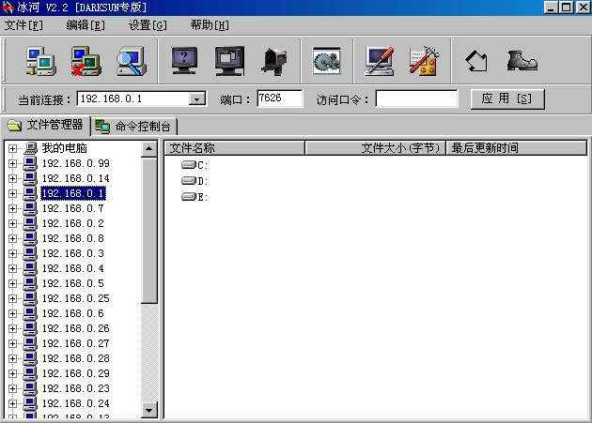Viewport: 592px width, 423px height.
Task: Sort by the 最后更新时间 column header
Action: coord(517,148)
